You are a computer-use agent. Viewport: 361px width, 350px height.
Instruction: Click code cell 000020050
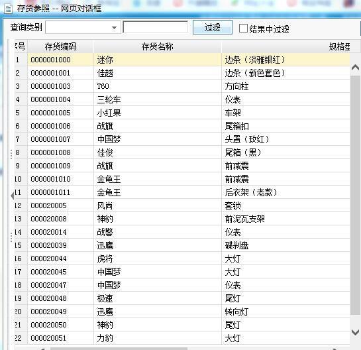pos(61,325)
